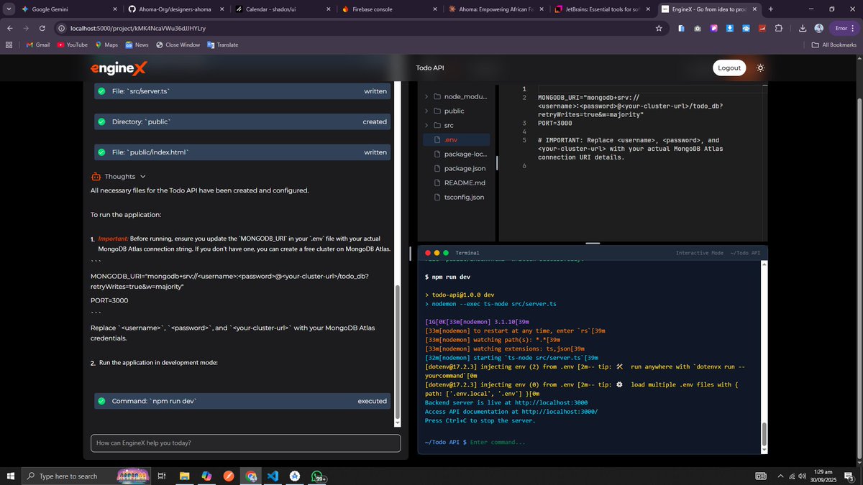Click the Logout button

pyautogui.click(x=729, y=68)
